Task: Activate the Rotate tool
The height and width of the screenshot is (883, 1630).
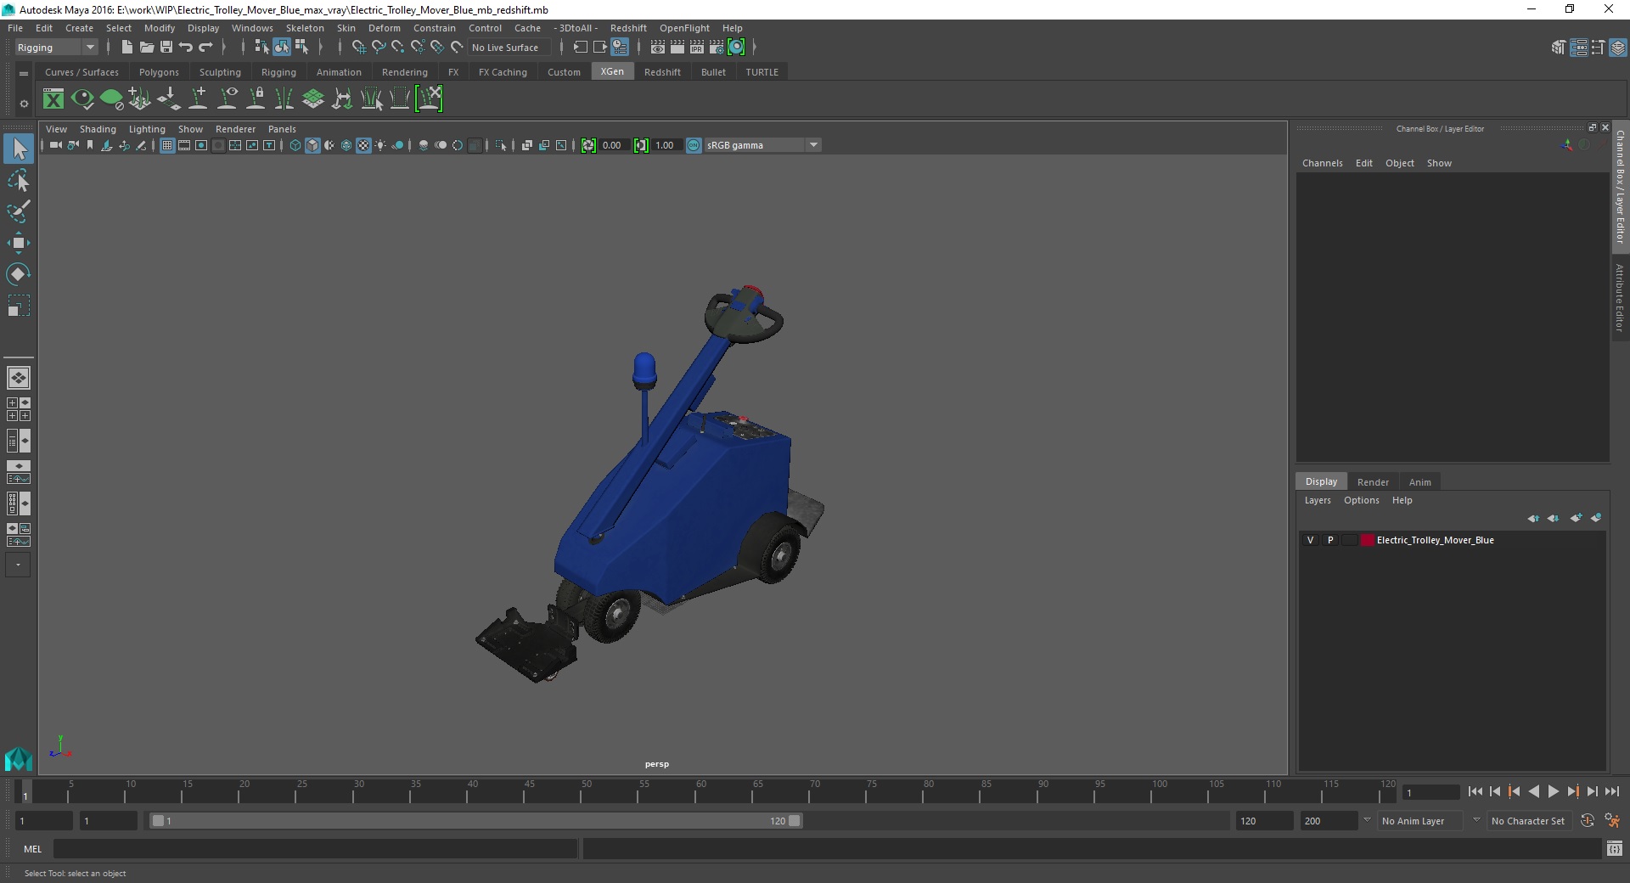Action: tap(19, 274)
